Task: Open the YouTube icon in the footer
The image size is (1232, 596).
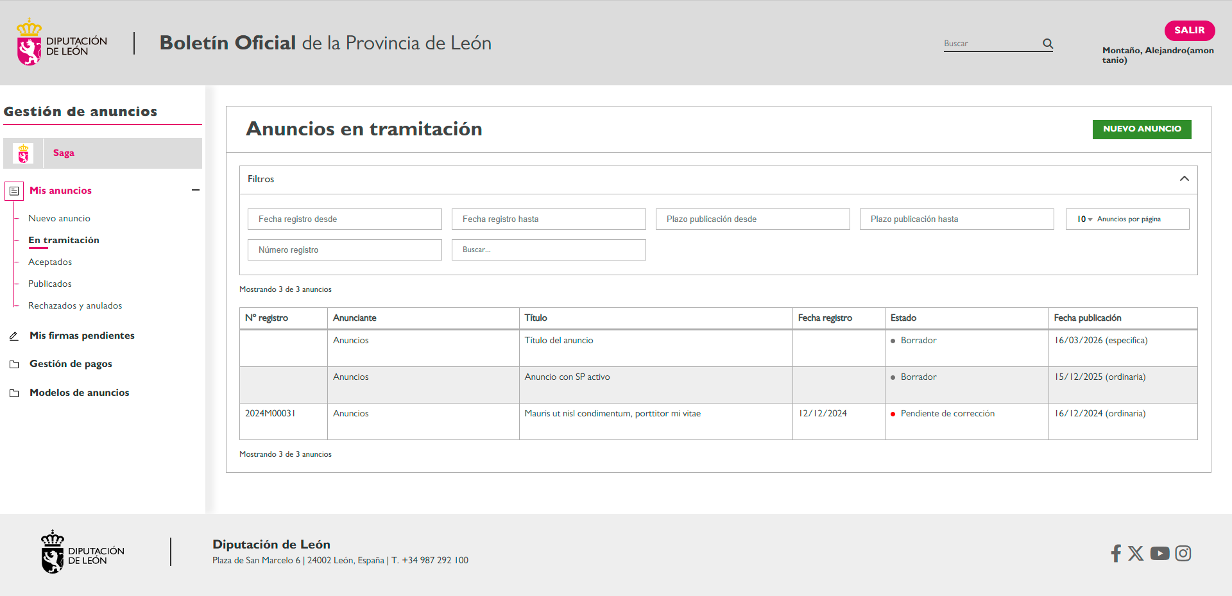Action: click(x=1160, y=553)
